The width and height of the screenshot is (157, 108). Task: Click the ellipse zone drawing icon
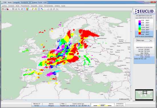pyautogui.click(x=51, y=9)
